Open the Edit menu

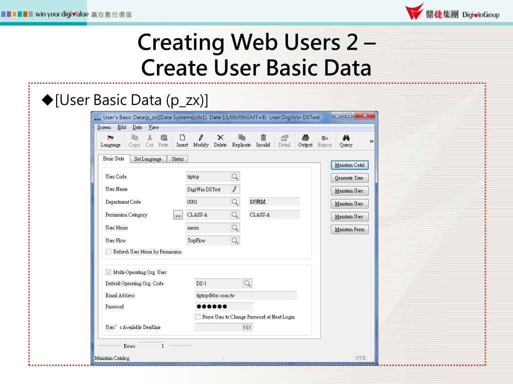tap(122, 127)
